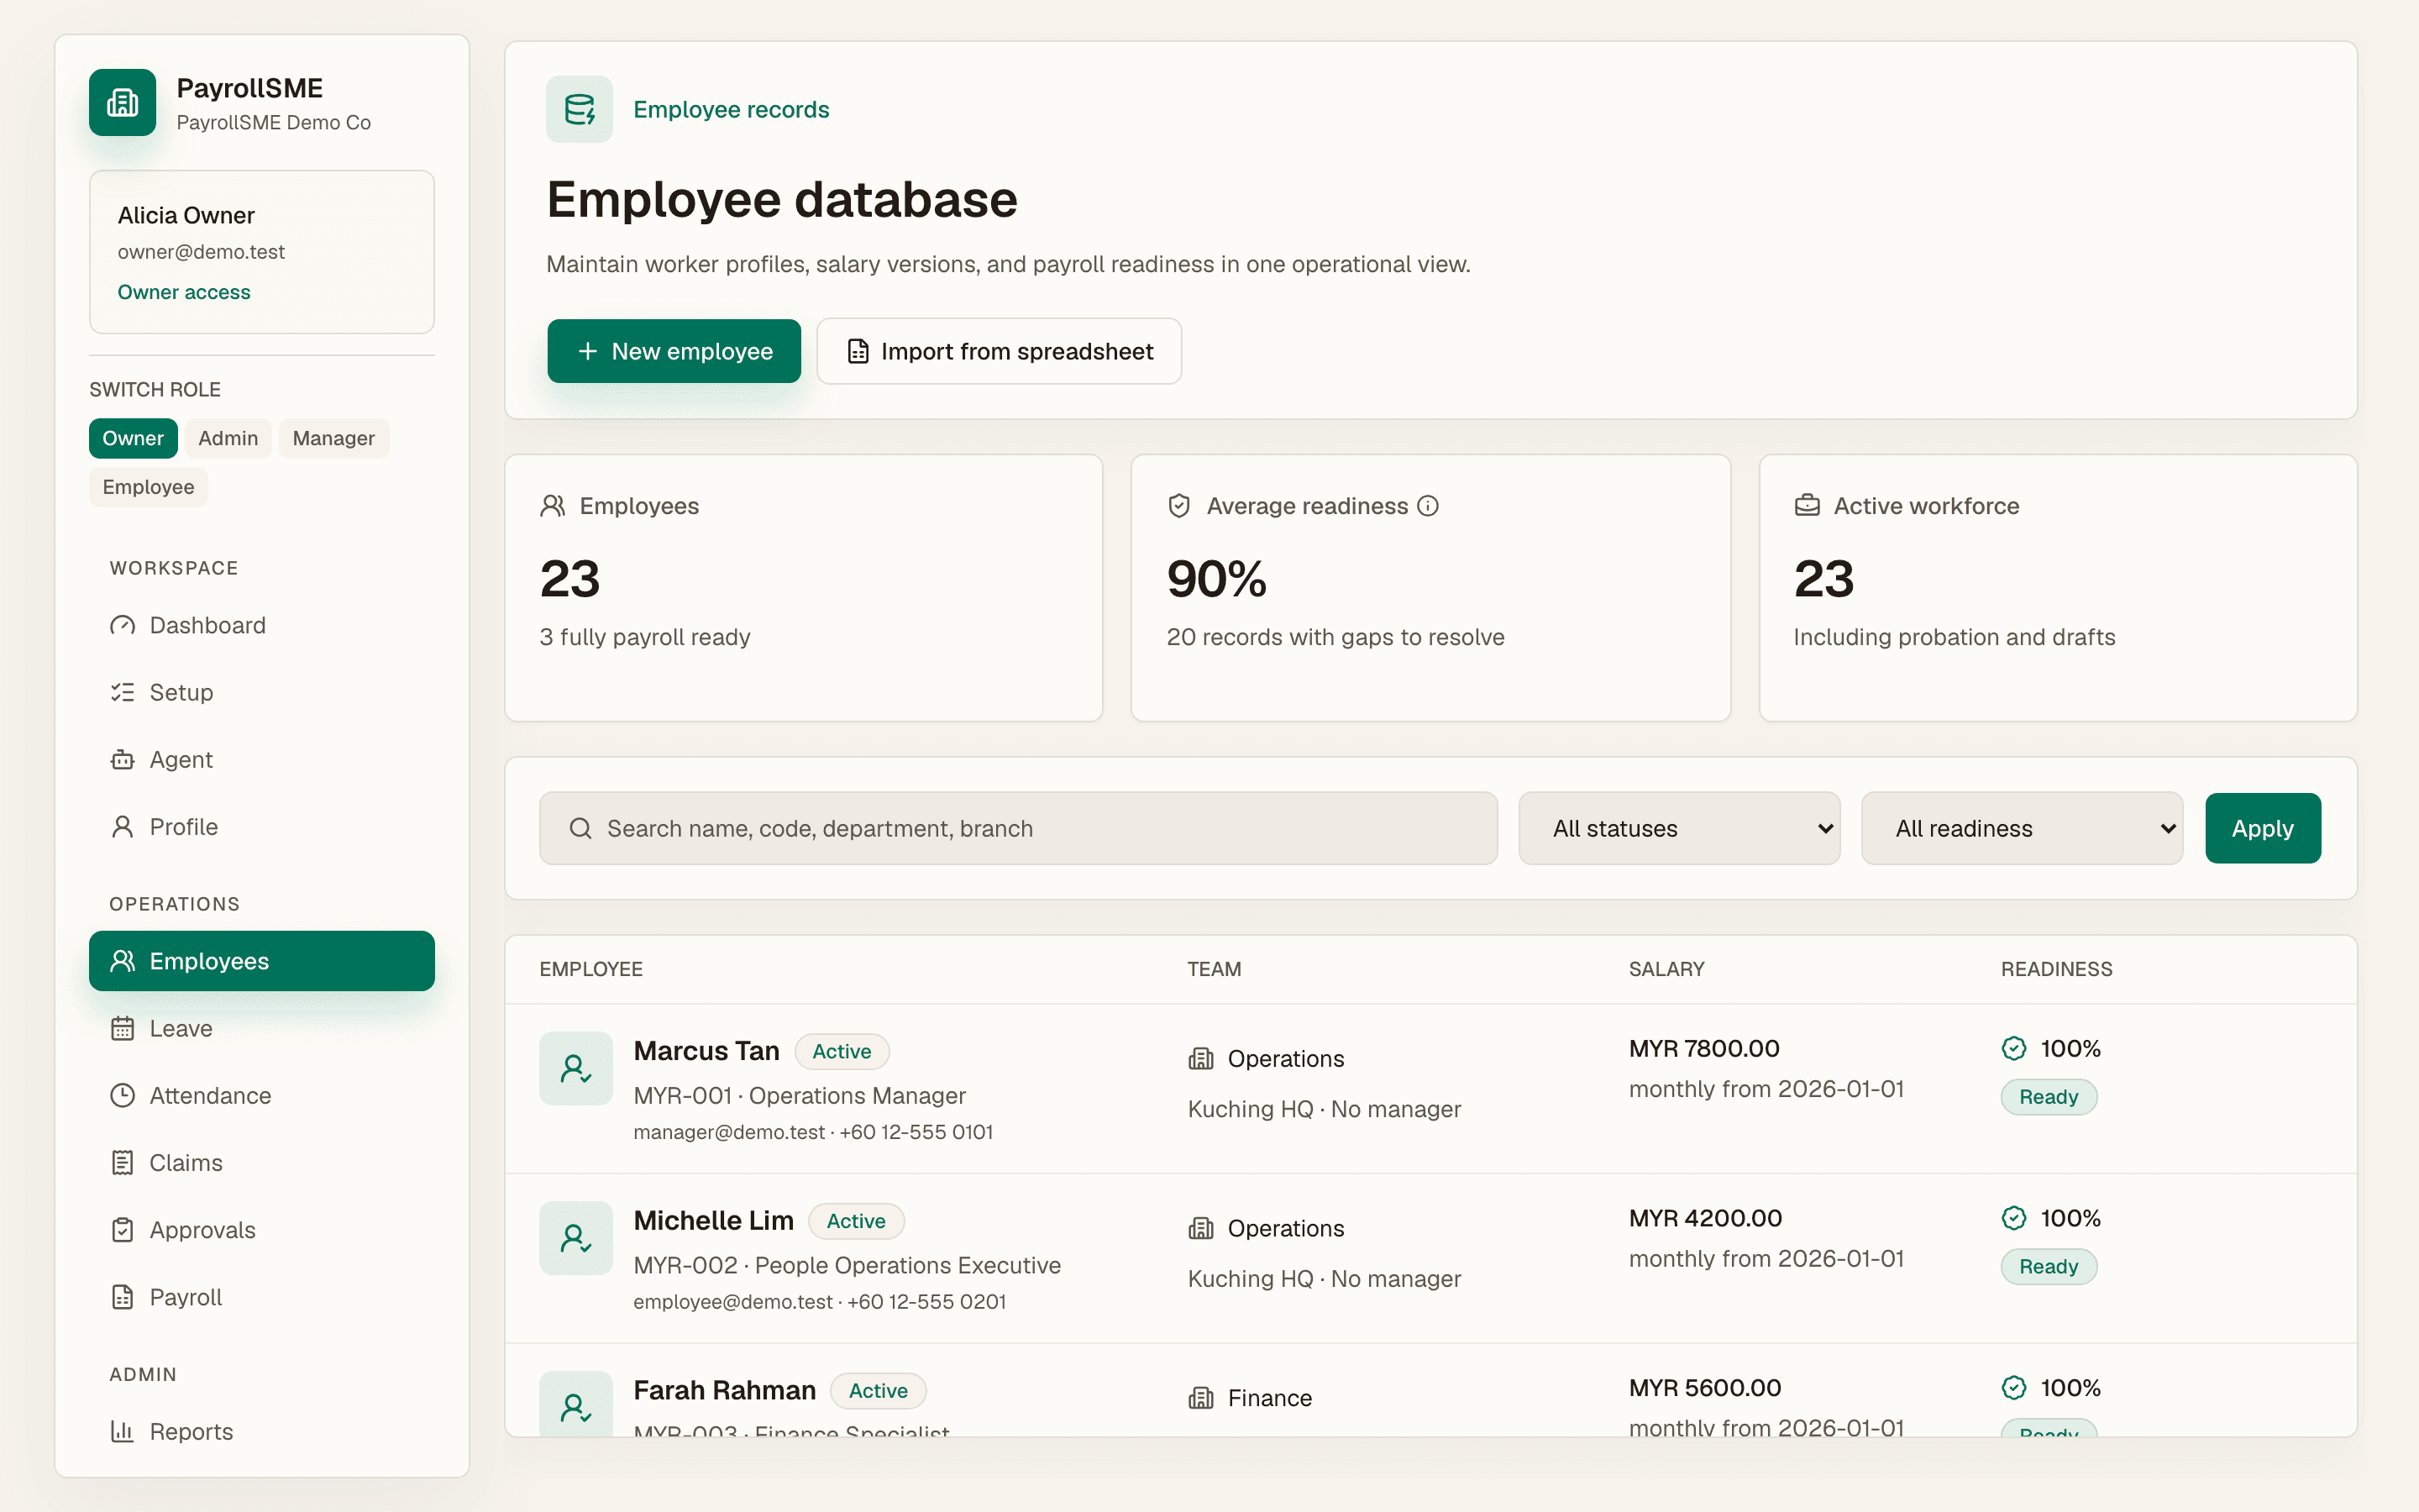Click the MYR 4200.00 salary value
Screen dimensions: 2419x1512
1705,1218
